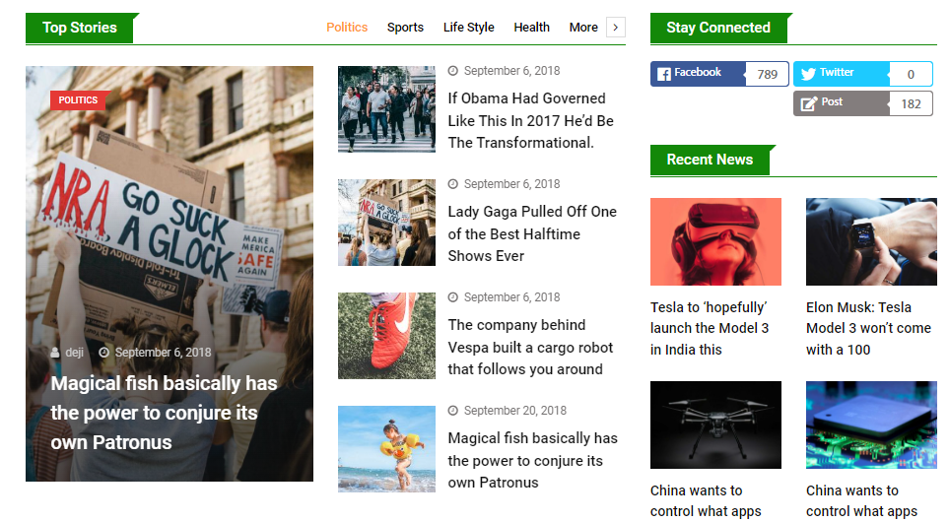This screenshot has height=522, width=949.
Task: Click Facebook count 789
Action: [x=767, y=75]
